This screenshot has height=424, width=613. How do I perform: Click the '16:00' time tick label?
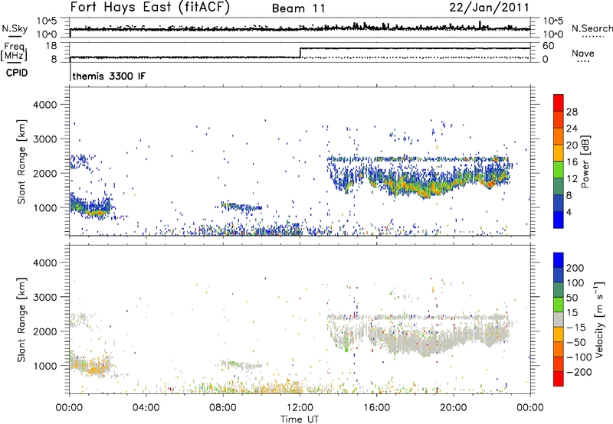click(376, 408)
